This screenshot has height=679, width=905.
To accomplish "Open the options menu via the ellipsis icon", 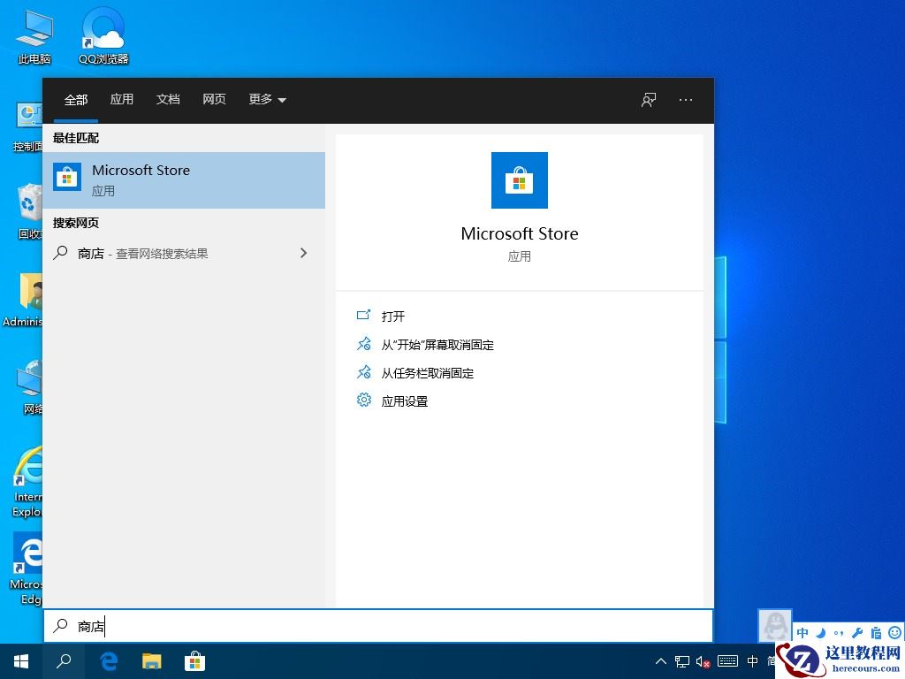I will 686,100.
